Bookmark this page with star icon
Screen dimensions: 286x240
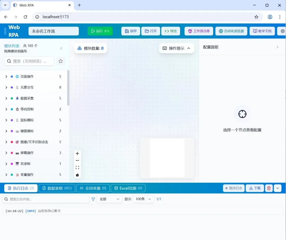(x=256, y=17)
